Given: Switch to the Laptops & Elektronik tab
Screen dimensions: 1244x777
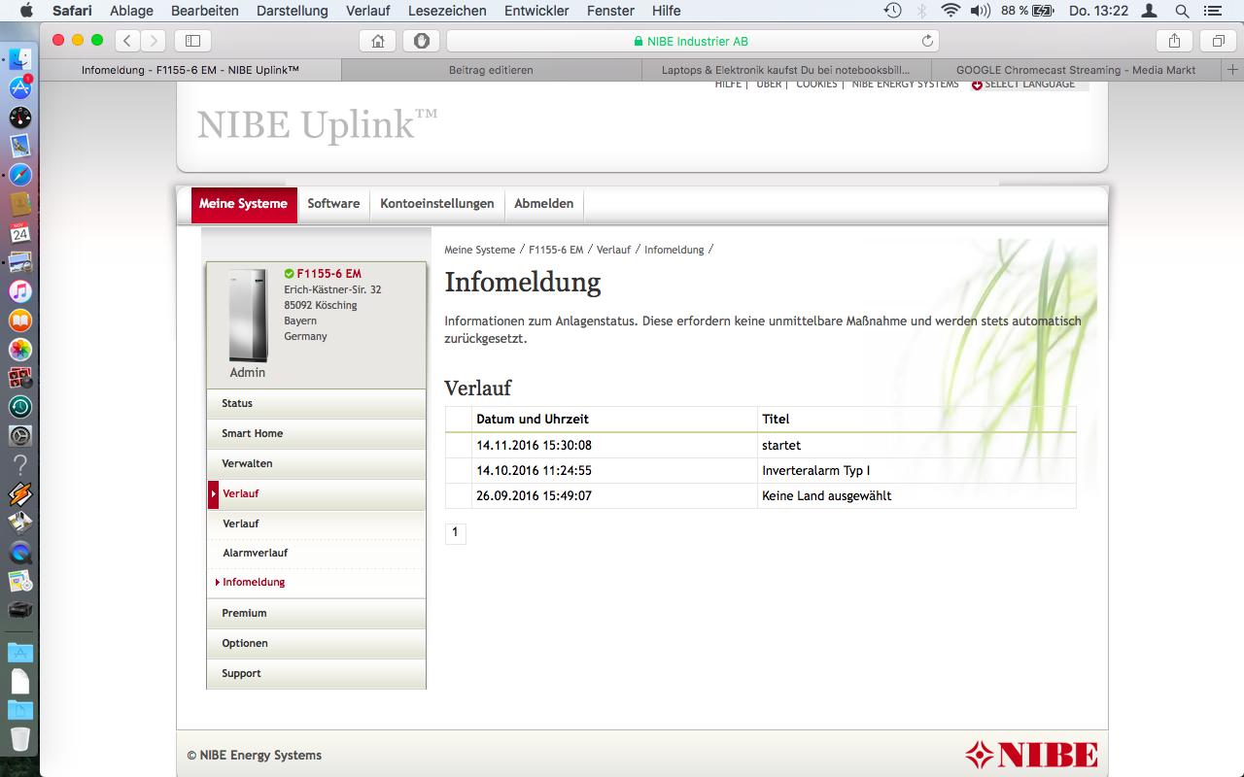Looking at the screenshot, I should point(786,70).
